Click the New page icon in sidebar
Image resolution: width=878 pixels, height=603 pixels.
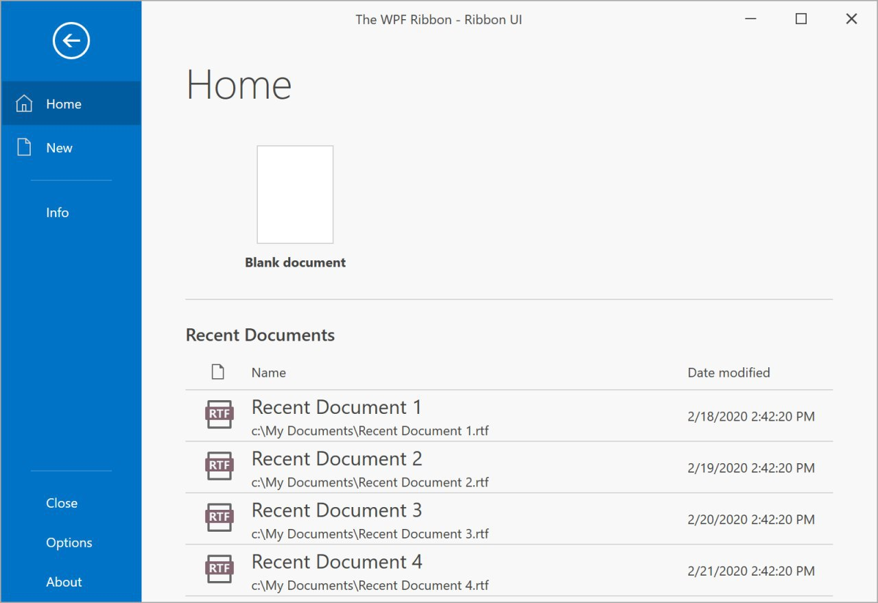point(24,148)
